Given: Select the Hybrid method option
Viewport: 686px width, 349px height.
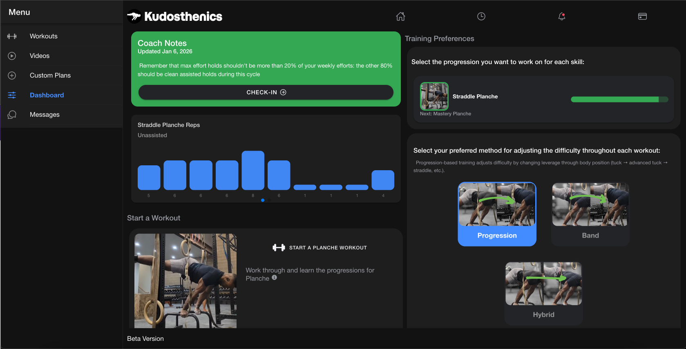Looking at the screenshot, I should coord(543,293).
